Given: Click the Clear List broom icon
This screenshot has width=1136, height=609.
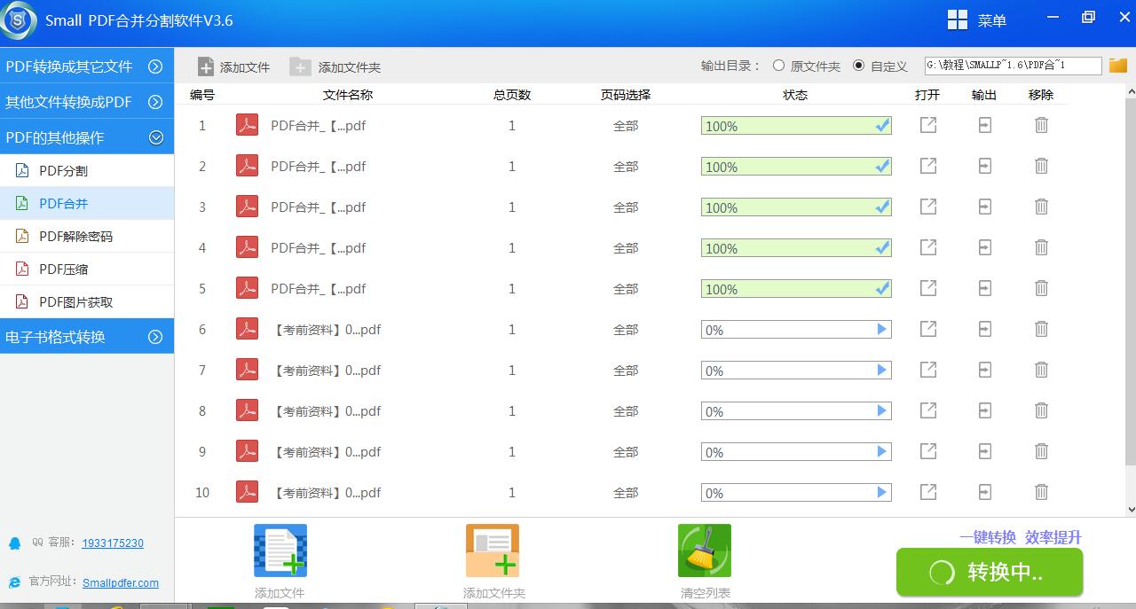Looking at the screenshot, I should pyautogui.click(x=705, y=550).
